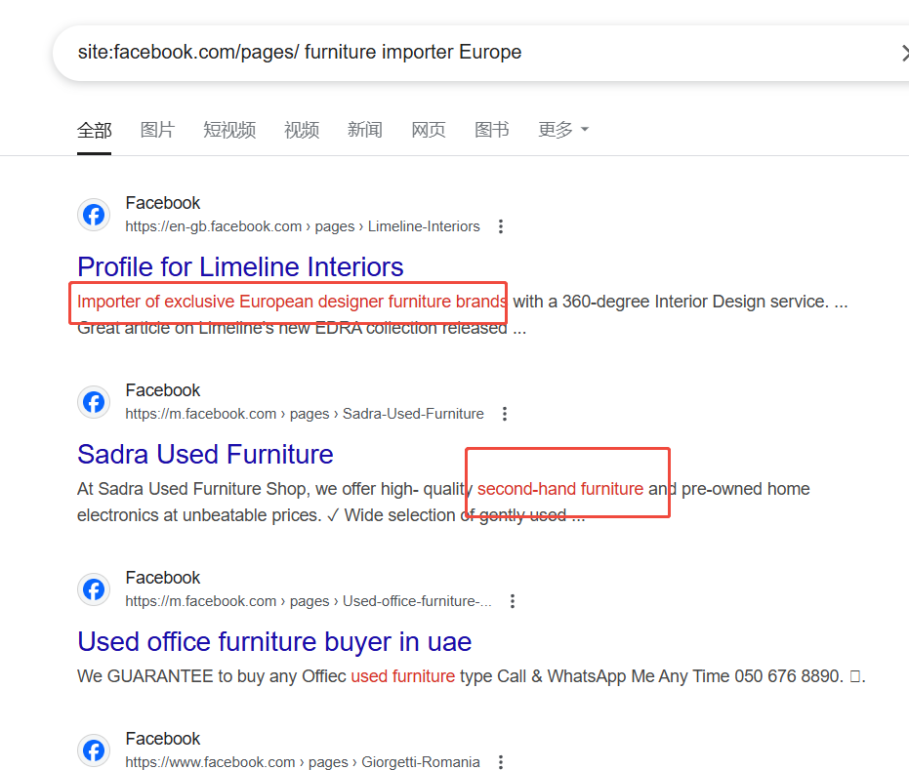Click the m.facebook.com Sadra-Used-Furniture URL

[305, 414]
